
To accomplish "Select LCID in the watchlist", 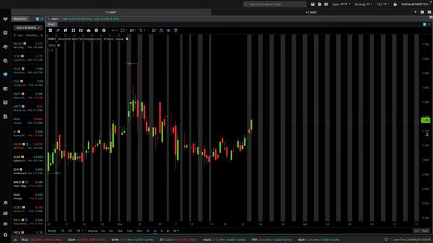I will (28, 58).
